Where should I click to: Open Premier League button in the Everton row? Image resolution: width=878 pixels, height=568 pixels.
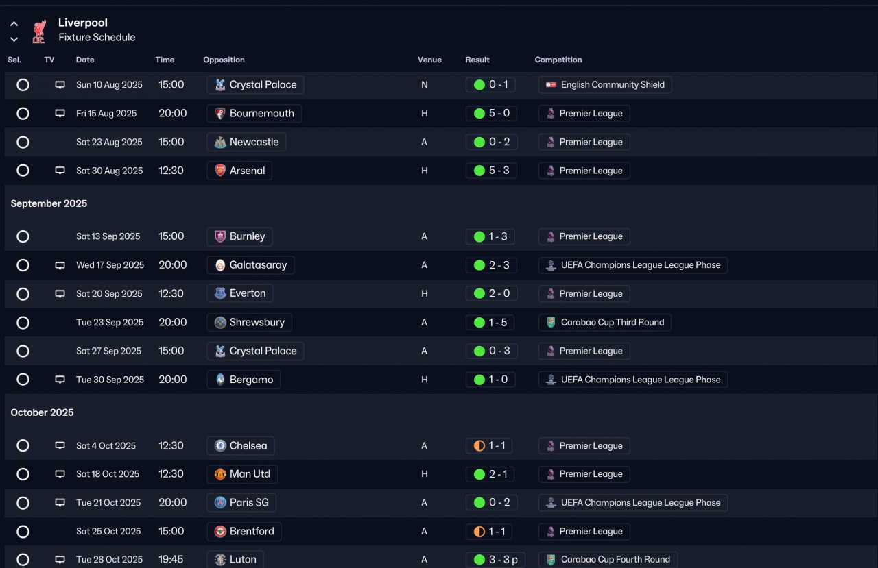coord(584,294)
